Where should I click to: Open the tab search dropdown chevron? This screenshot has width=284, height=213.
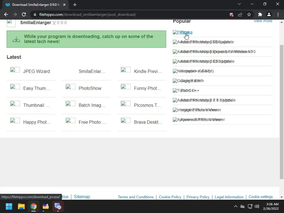click(239, 4)
